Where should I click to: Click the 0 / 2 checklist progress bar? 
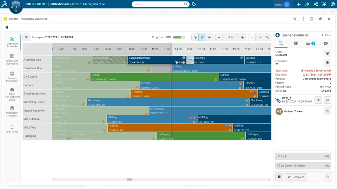pyautogui.click(x=303, y=156)
